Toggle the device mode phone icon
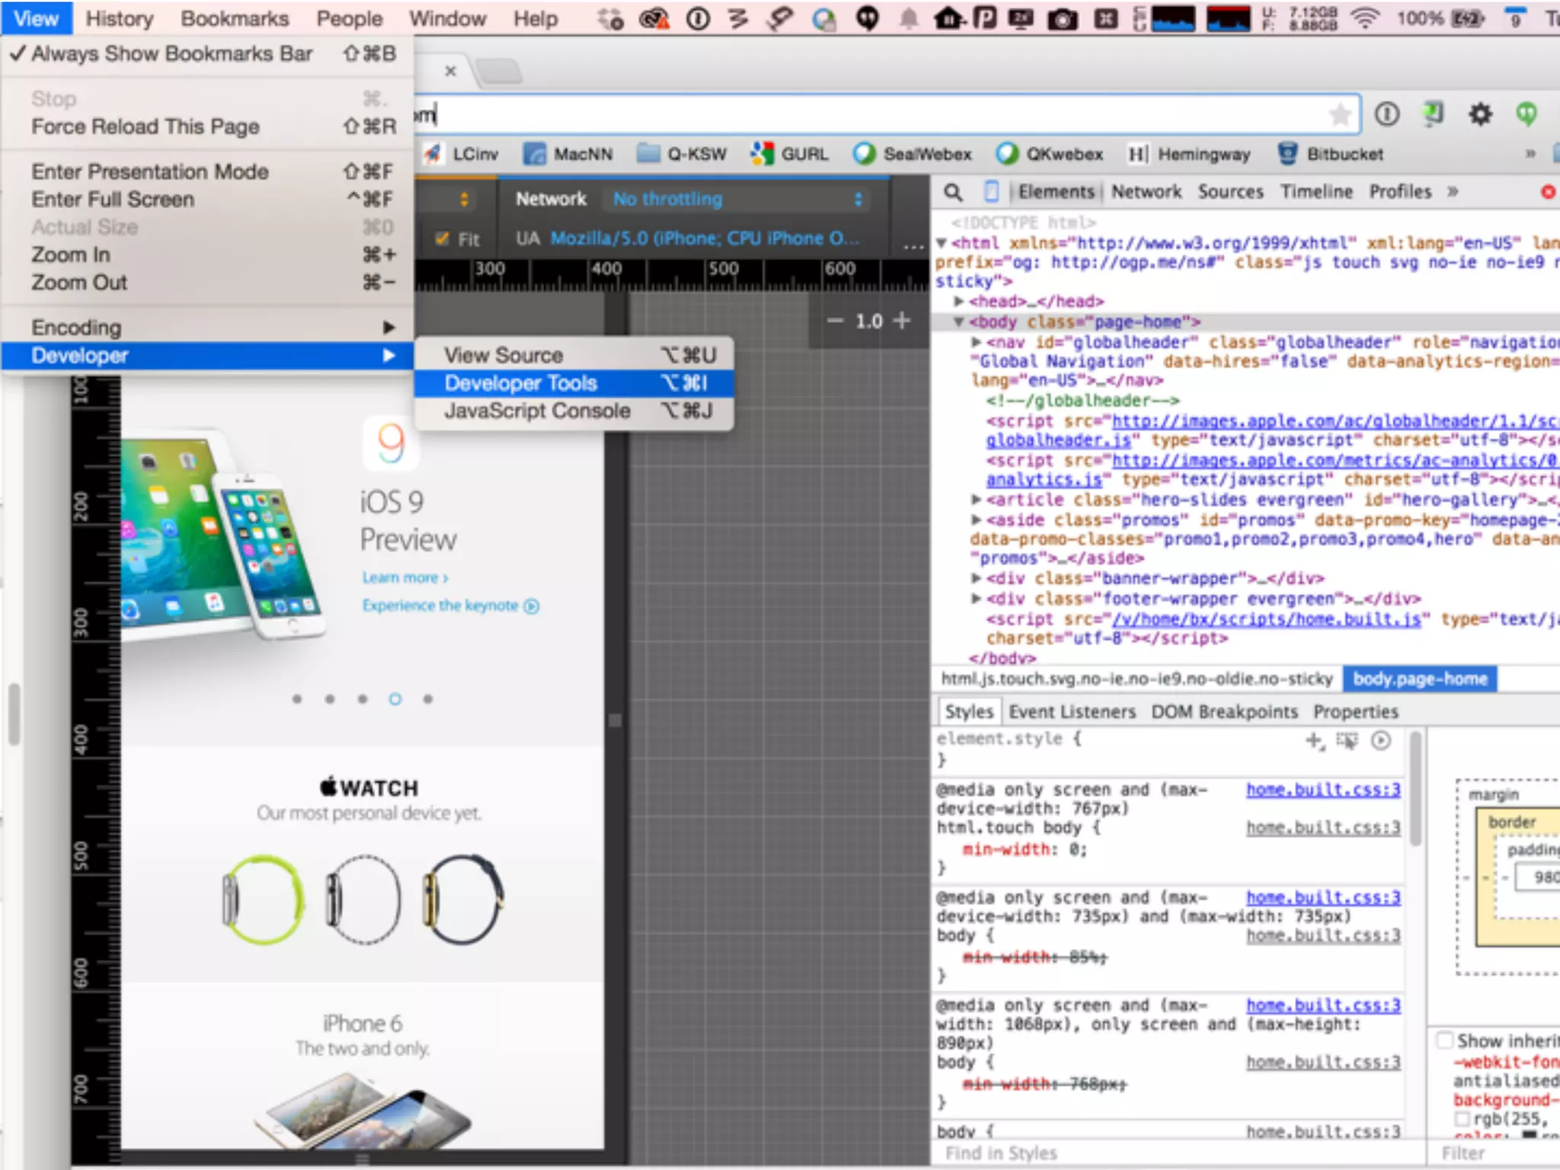This screenshot has width=1560, height=1170. pyautogui.click(x=991, y=192)
